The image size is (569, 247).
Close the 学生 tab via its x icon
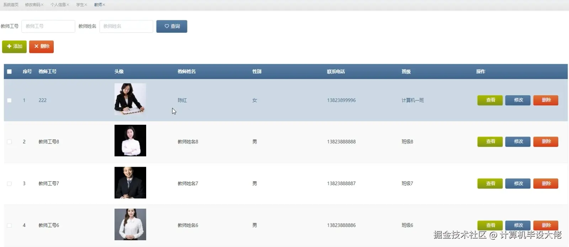pyautogui.click(x=86, y=5)
